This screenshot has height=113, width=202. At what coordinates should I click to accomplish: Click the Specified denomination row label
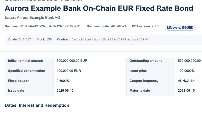tap(27, 71)
